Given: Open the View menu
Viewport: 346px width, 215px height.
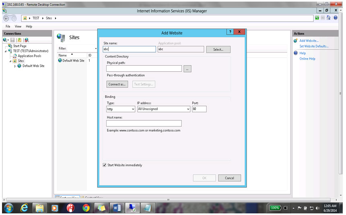Looking at the screenshot, I should click(18, 27).
